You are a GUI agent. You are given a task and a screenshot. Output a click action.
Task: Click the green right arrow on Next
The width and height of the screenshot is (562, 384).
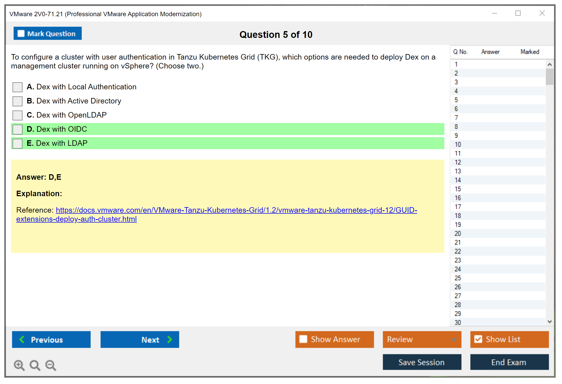(170, 339)
